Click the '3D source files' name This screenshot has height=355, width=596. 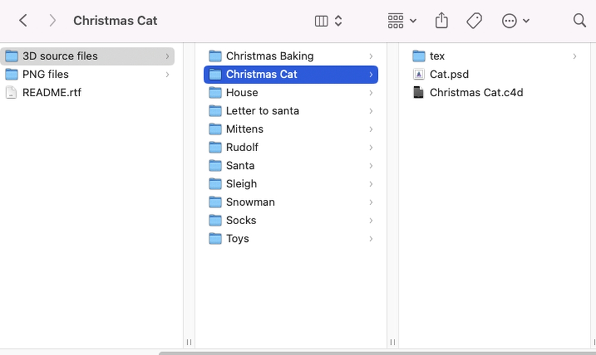(60, 56)
